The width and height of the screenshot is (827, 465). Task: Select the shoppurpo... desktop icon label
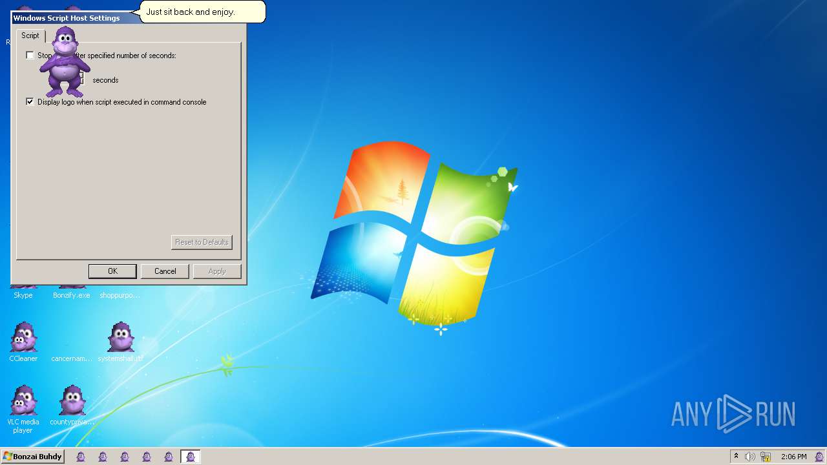pos(120,295)
